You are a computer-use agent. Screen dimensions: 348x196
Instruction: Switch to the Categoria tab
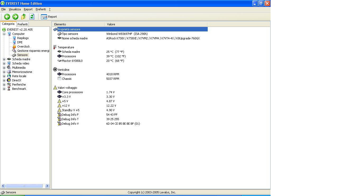pos(8,24)
